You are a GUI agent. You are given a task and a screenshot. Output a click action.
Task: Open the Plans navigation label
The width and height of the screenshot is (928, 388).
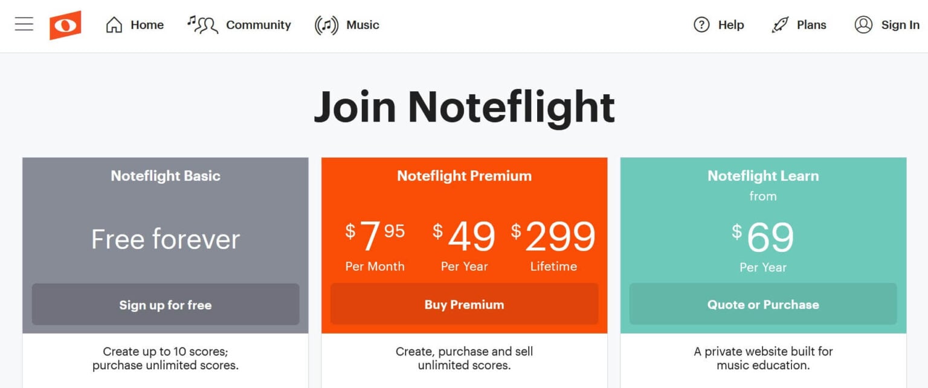811,25
